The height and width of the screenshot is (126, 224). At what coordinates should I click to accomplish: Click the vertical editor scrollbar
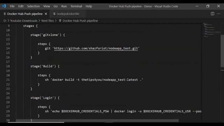pyautogui.click(x=222, y=51)
